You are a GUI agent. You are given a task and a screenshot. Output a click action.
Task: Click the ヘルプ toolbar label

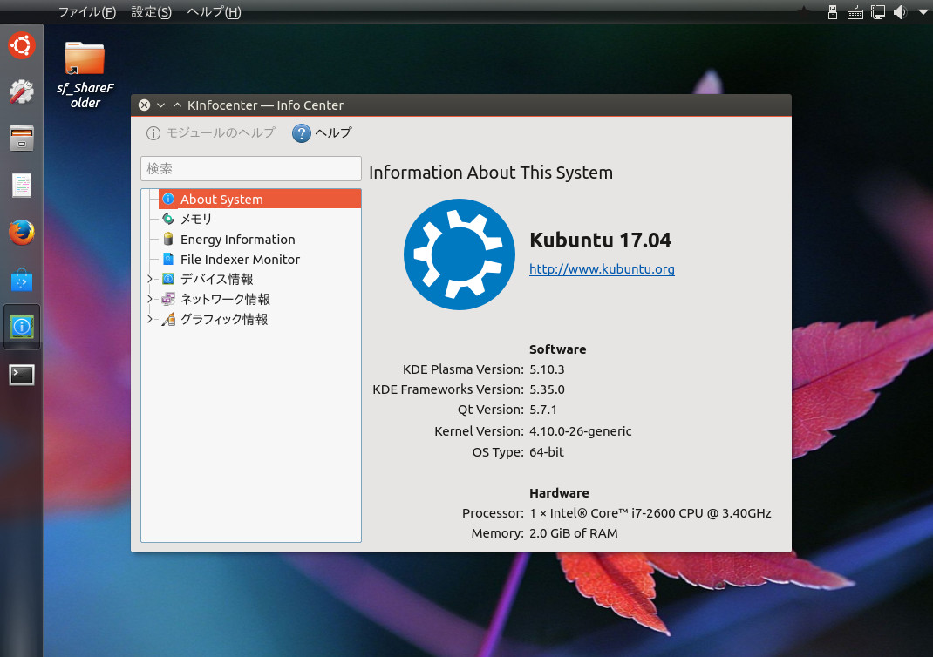(x=333, y=133)
